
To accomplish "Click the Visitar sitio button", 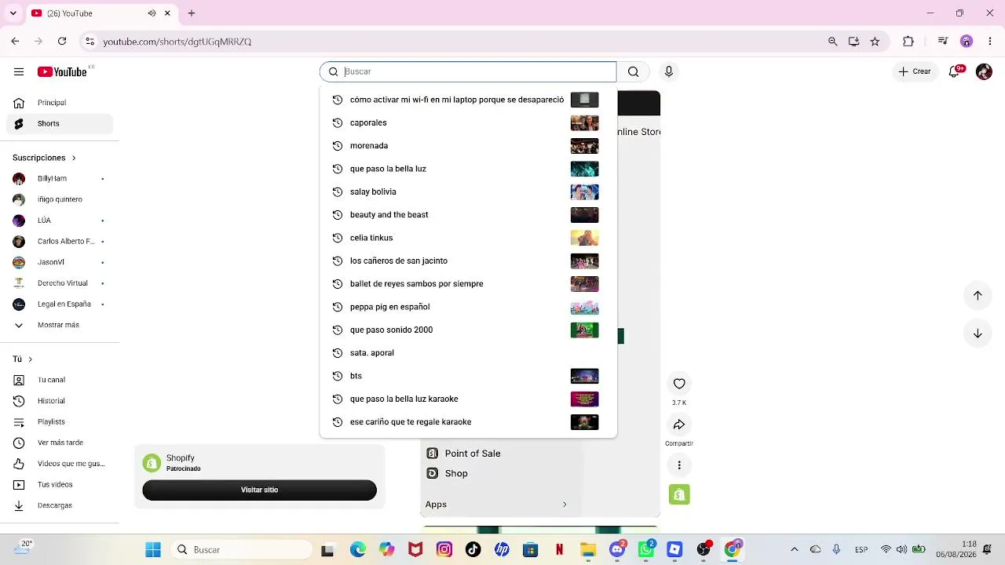I will pos(259,490).
